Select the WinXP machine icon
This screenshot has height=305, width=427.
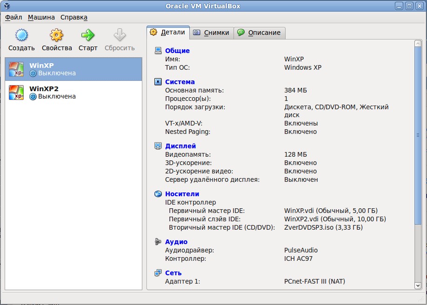(16, 69)
